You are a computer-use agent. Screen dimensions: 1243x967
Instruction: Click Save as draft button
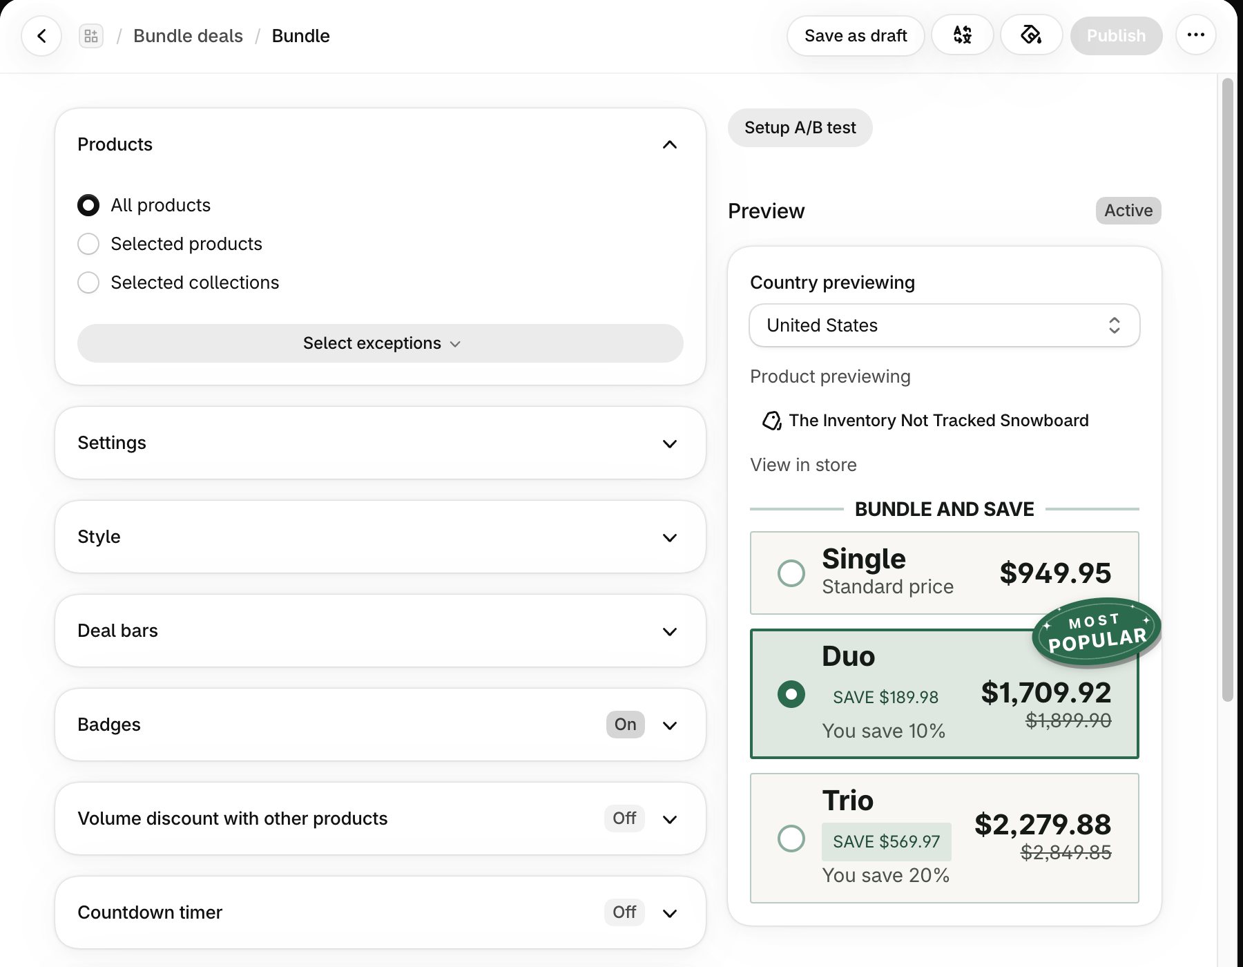856,35
